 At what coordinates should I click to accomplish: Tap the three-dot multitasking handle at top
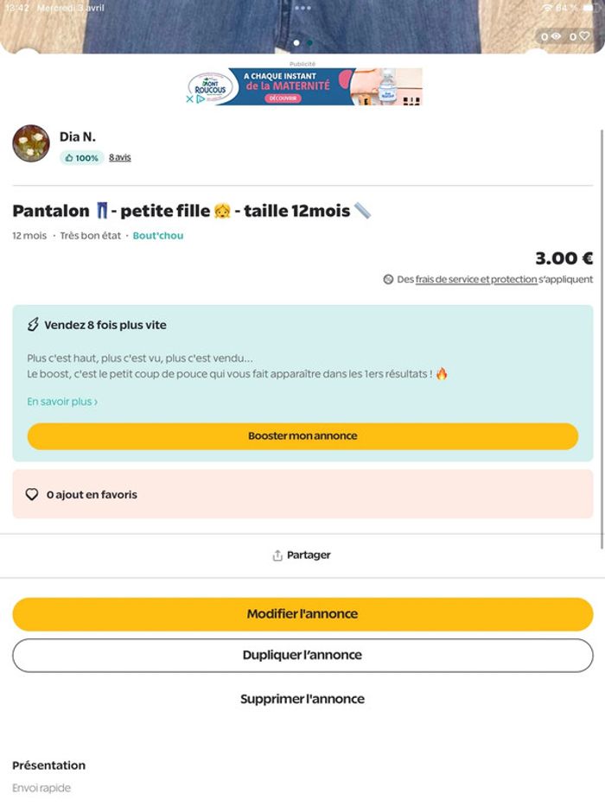click(x=302, y=8)
